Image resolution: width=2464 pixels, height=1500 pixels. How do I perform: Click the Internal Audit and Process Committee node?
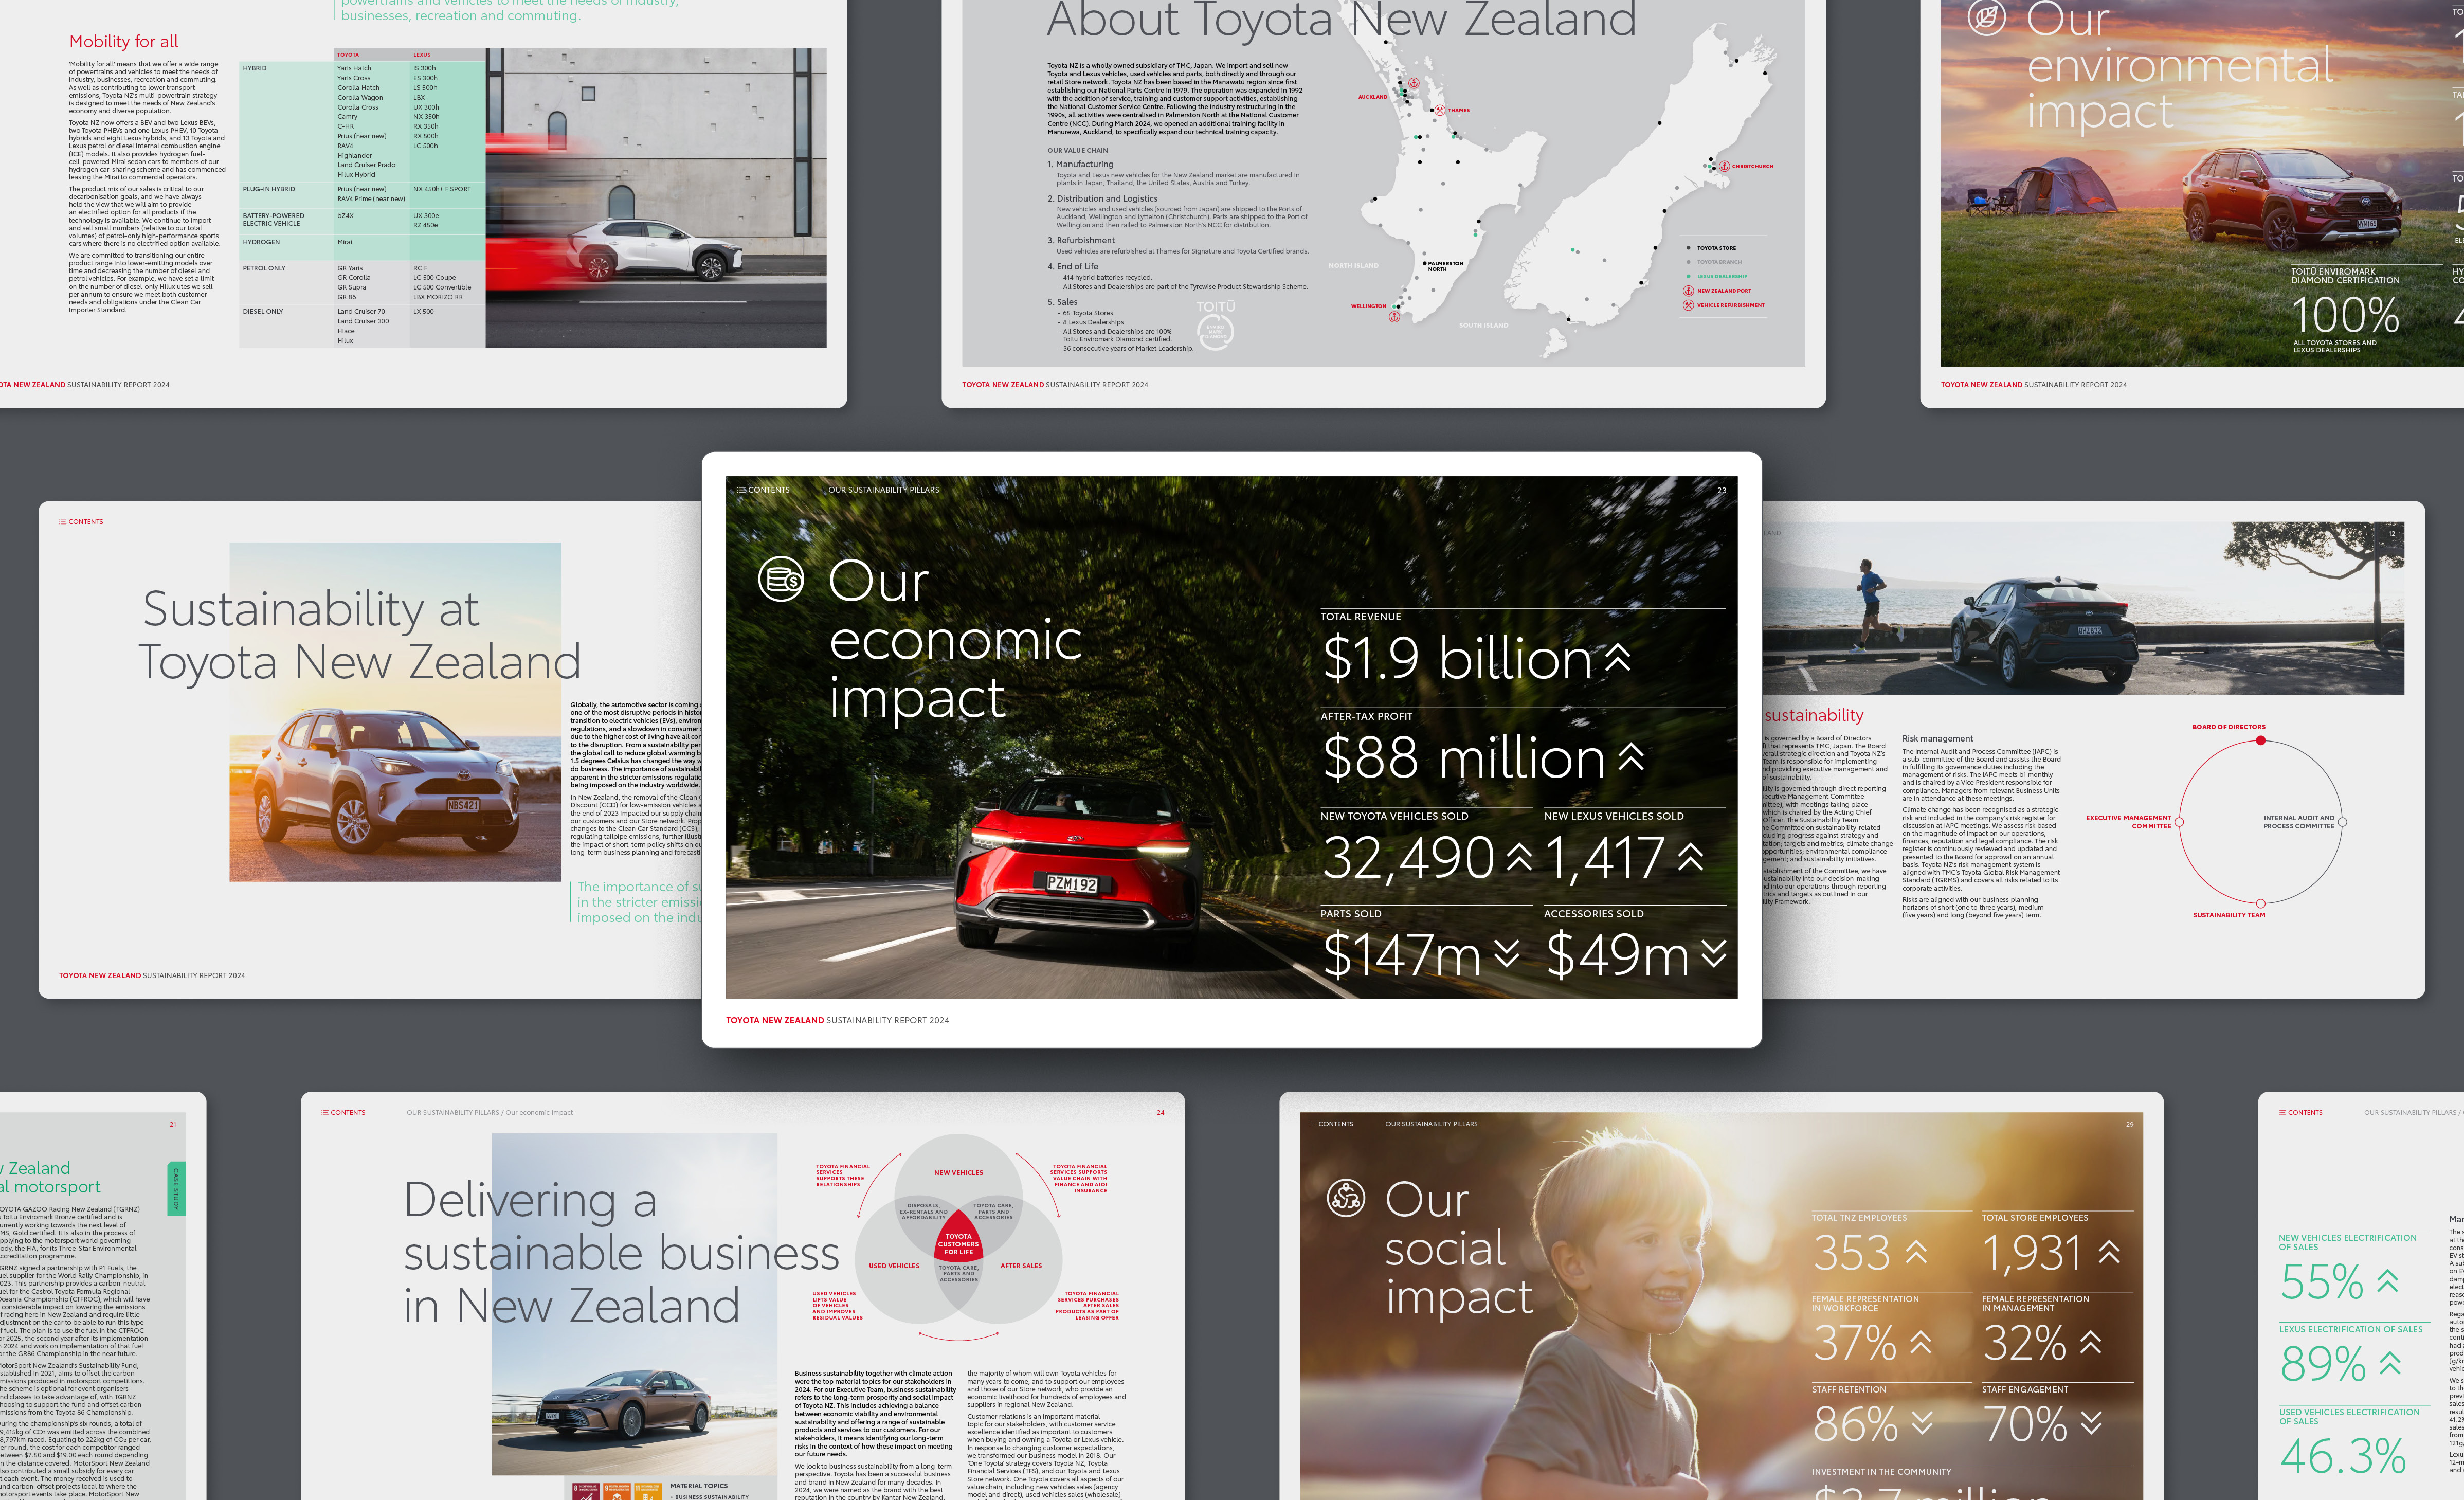click(x=2342, y=822)
